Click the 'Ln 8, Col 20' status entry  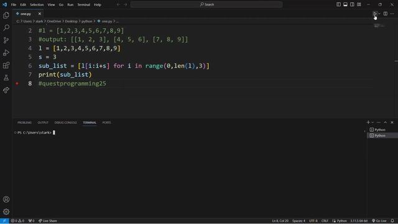point(280,221)
